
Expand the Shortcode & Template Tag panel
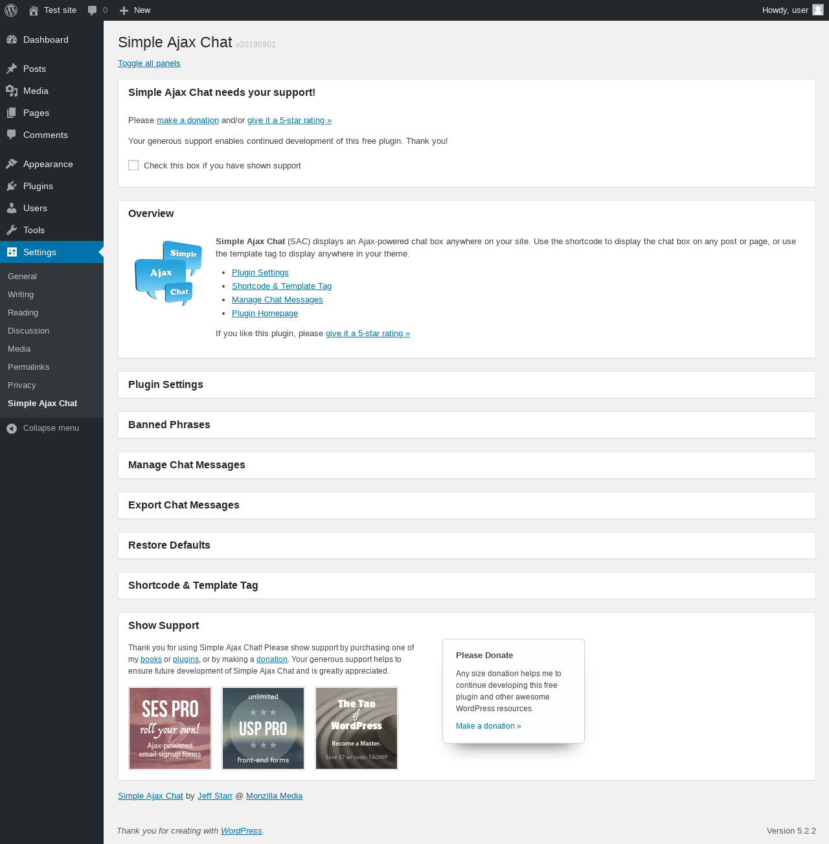pyautogui.click(x=466, y=586)
